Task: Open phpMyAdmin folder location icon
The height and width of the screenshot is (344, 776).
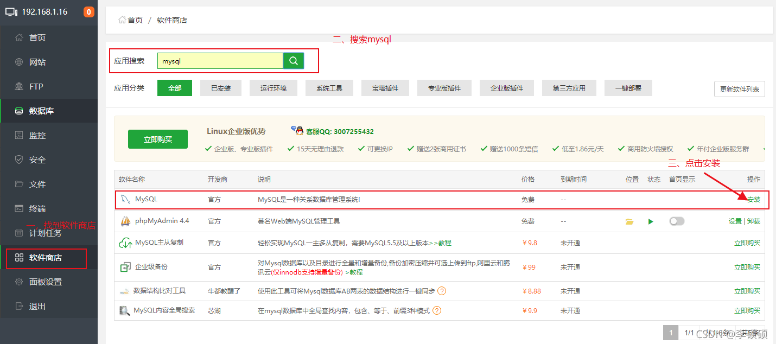Action: [x=629, y=221]
